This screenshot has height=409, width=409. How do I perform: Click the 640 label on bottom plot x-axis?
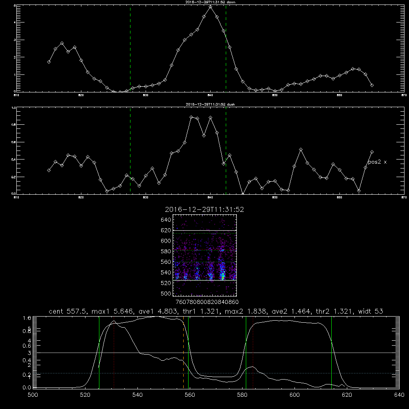point(399,395)
